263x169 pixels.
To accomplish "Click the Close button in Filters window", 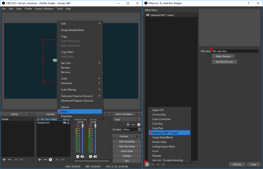I will (x=253, y=164).
